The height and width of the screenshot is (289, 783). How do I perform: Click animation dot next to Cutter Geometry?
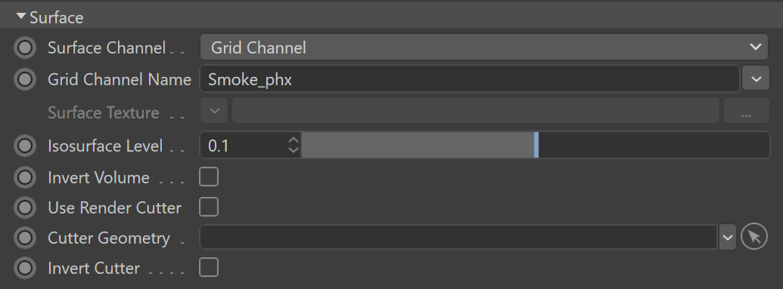coord(25,238)
